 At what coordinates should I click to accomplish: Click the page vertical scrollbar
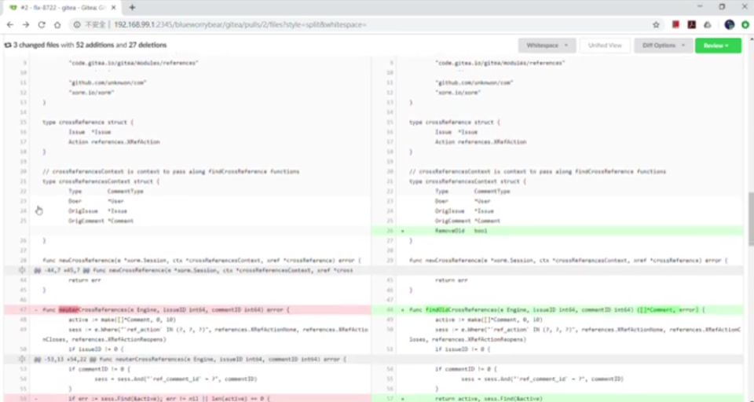coord(750,212)
